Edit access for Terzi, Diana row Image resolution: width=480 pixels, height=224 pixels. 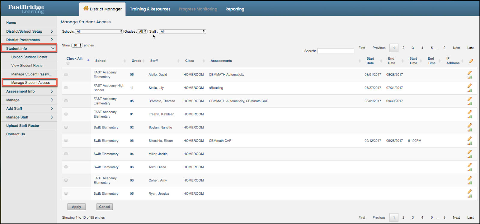pos(469,165)
